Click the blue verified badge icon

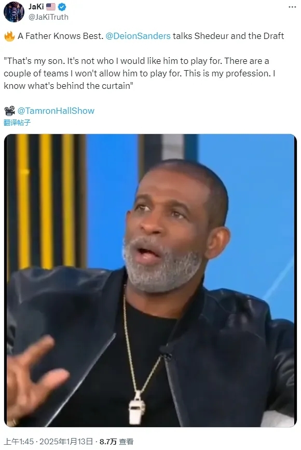[62, 7]
